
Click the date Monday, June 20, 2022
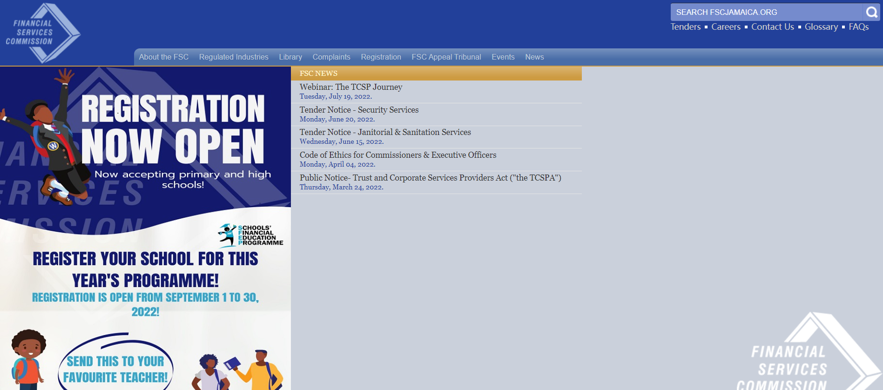click(x=337, y=119)
